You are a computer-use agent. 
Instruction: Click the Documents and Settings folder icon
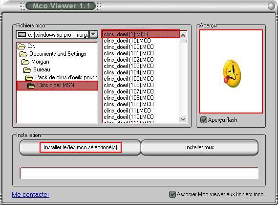pos(23,54)
